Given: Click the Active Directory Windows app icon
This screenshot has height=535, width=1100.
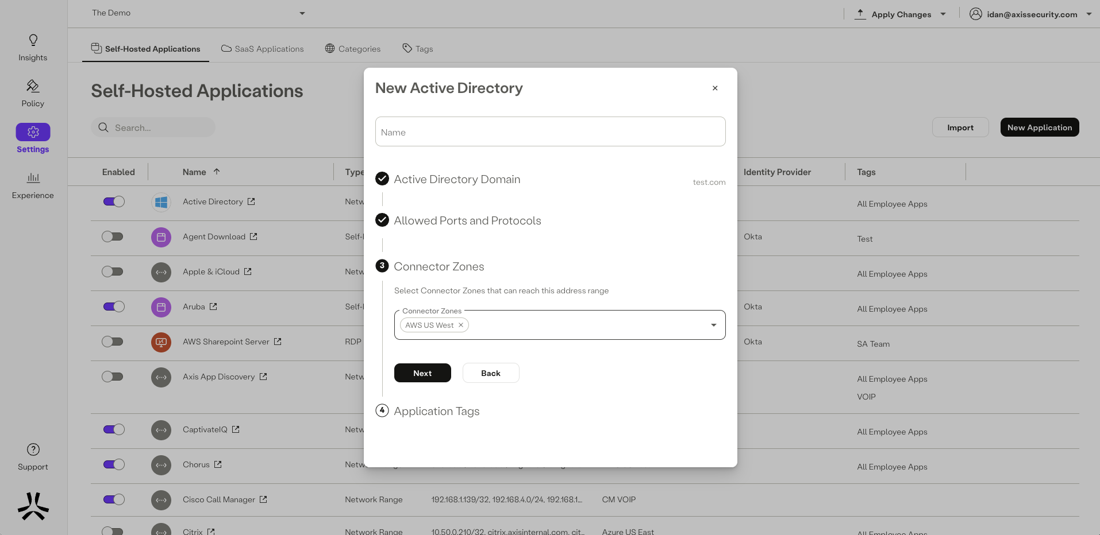Looking at the screenshot, I should [161, 202].
